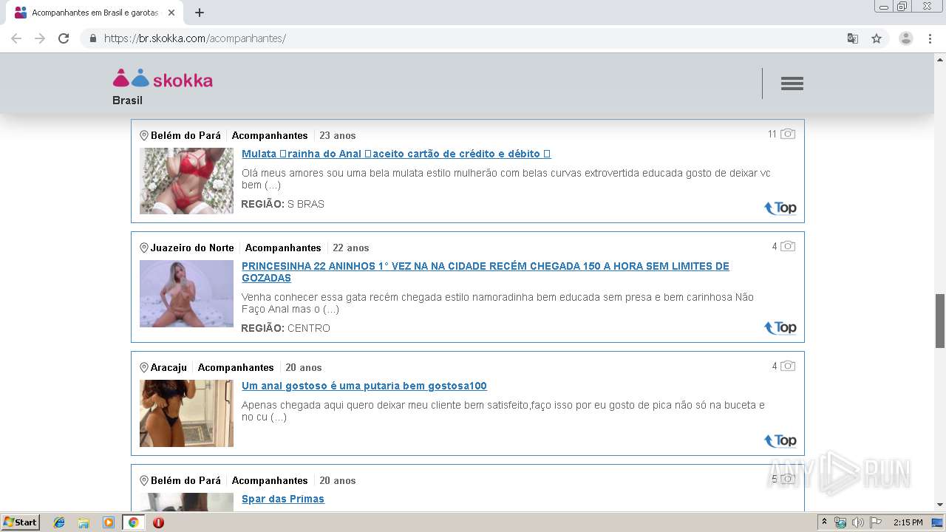This screenshot has width=946, height=532.
Task: Click Acompanhantes label in the 23 anos listing
Action: (270, 135)
